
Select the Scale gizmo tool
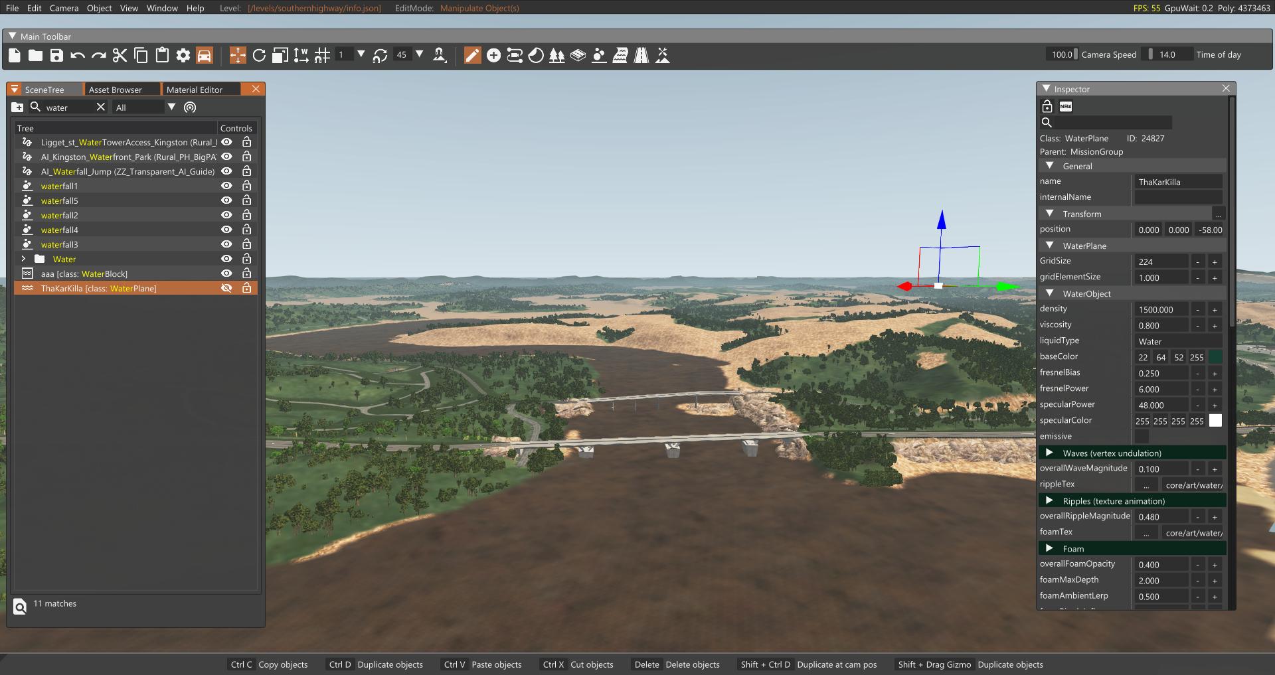(280, 56)
